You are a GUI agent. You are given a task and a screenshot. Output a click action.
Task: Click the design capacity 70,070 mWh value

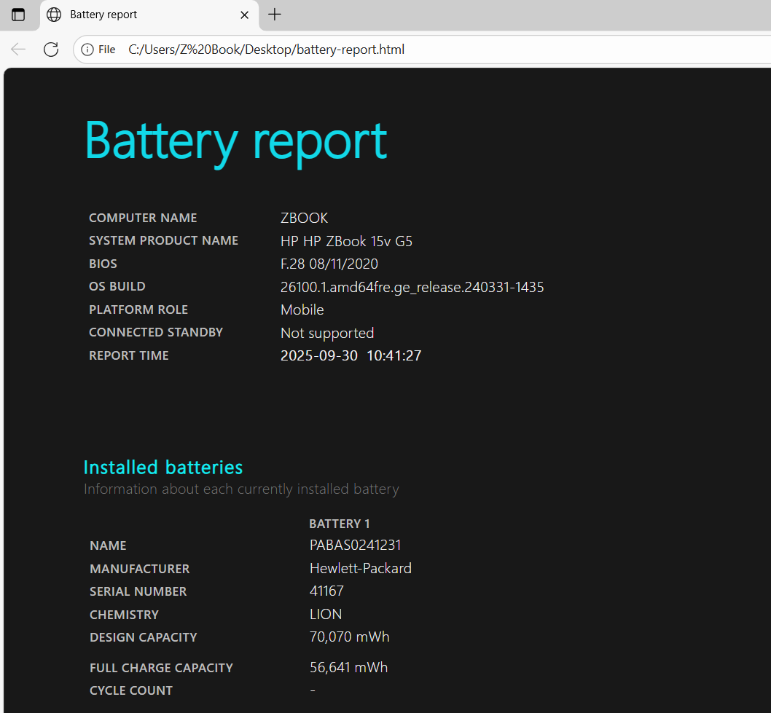[x=349, y=637]
